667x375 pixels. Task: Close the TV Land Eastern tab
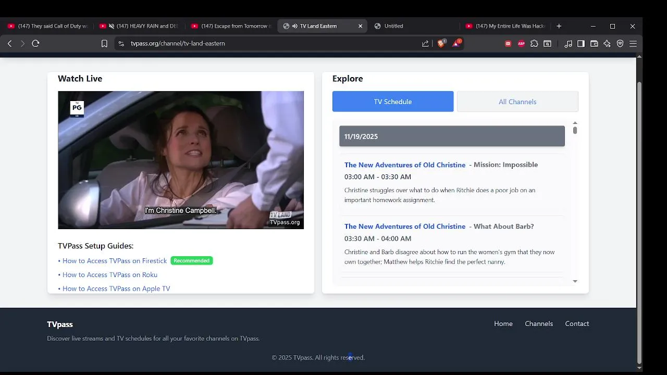click(360, 26)
